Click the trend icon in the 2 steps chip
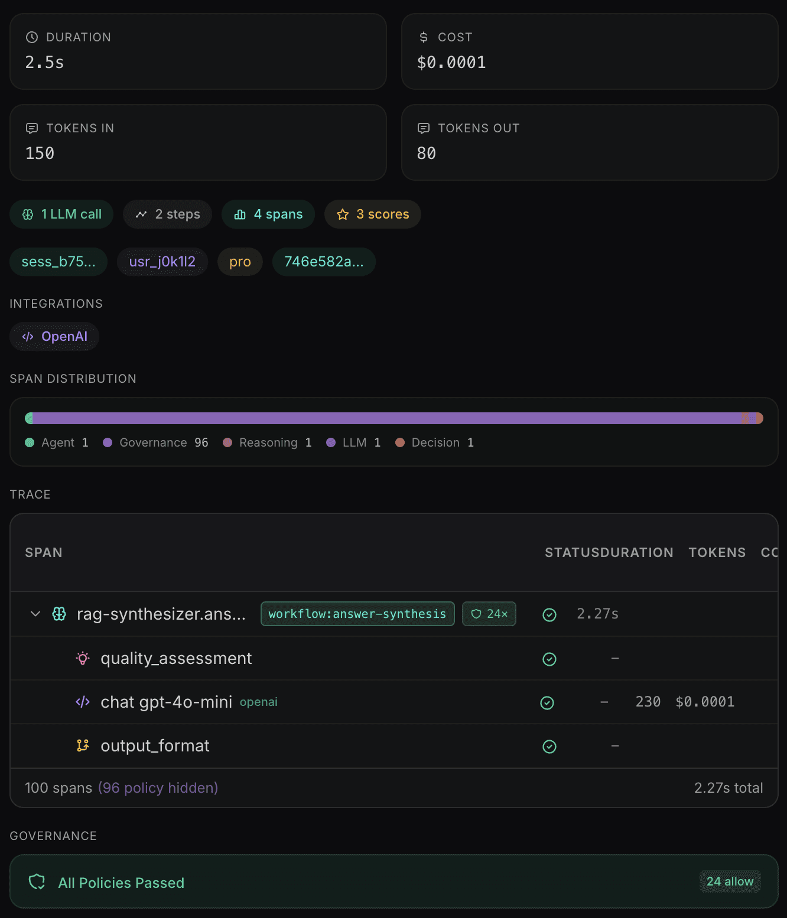Screen dimensions: 787x918 (x=141, y=214)
